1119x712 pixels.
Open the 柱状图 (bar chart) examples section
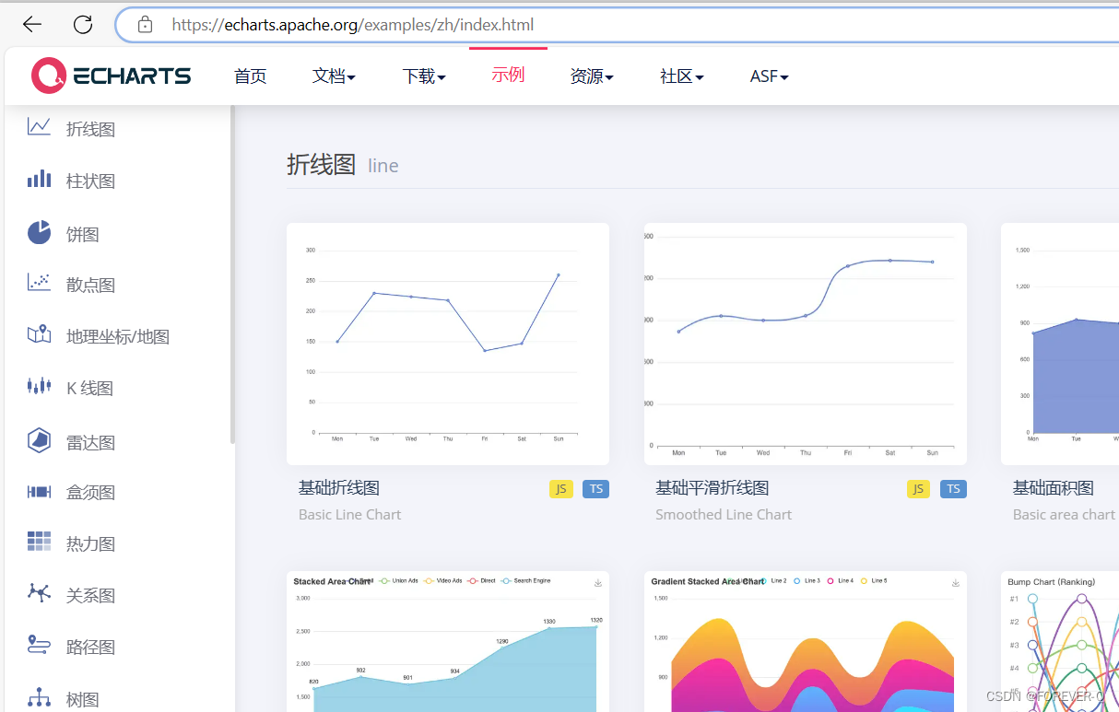pyautogui.click(x=90, y=180)
